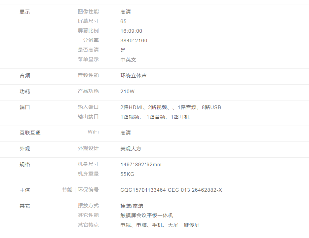Select the 机身尺寸 value 1497*892*92mm
Viewport: 309px width, 238px height.
(x=141, y=165)
